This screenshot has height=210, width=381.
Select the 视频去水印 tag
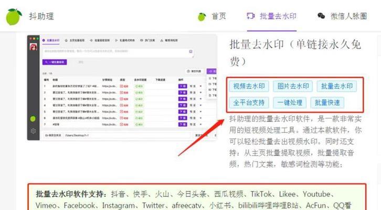[249, 86]
